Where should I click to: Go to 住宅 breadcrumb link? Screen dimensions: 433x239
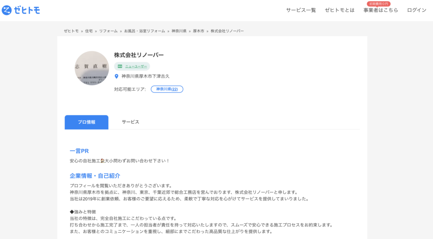[89, 31]
